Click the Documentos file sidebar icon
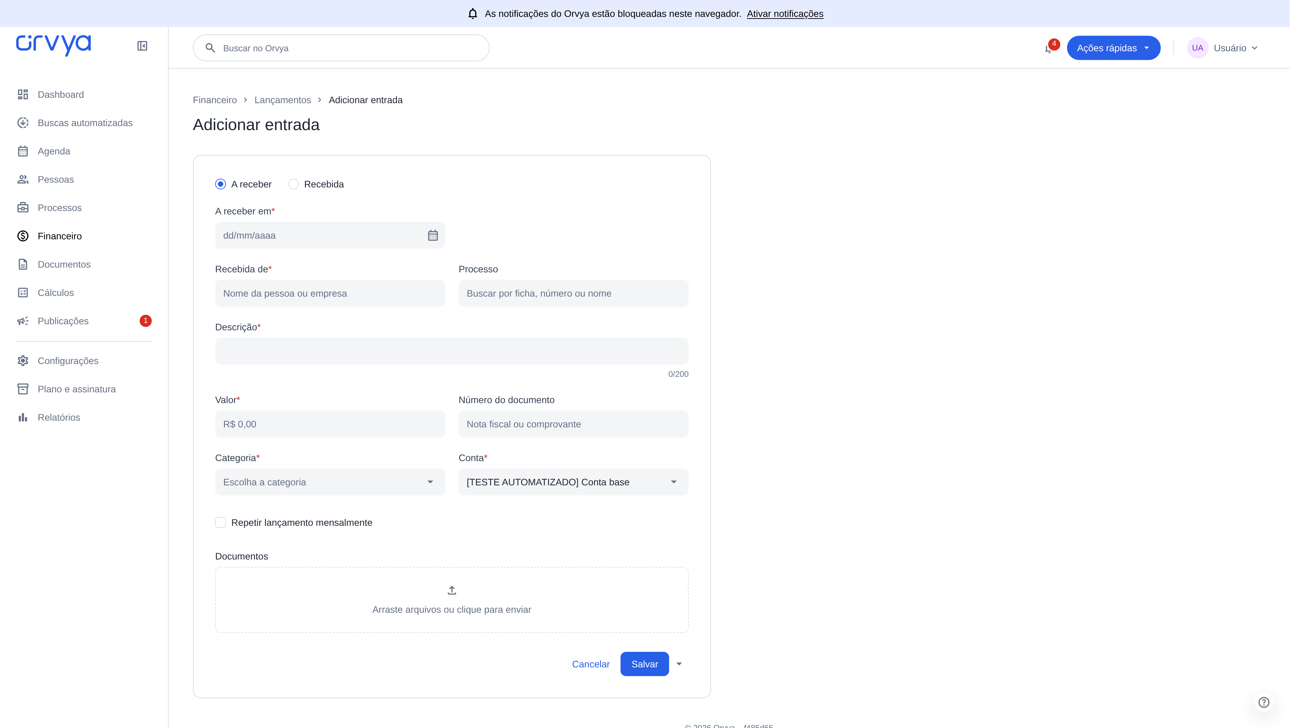Viewport: 1295px width, 728px height. pyautogui.click(x=23, y=264)
